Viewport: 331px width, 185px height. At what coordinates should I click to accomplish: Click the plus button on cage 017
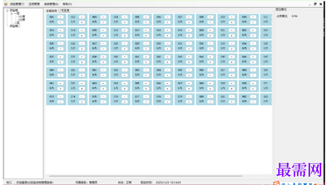(x=146, y=36)
